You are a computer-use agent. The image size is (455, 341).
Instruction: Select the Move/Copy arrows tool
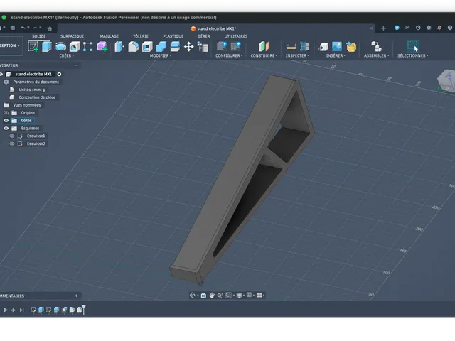point(188,47)
